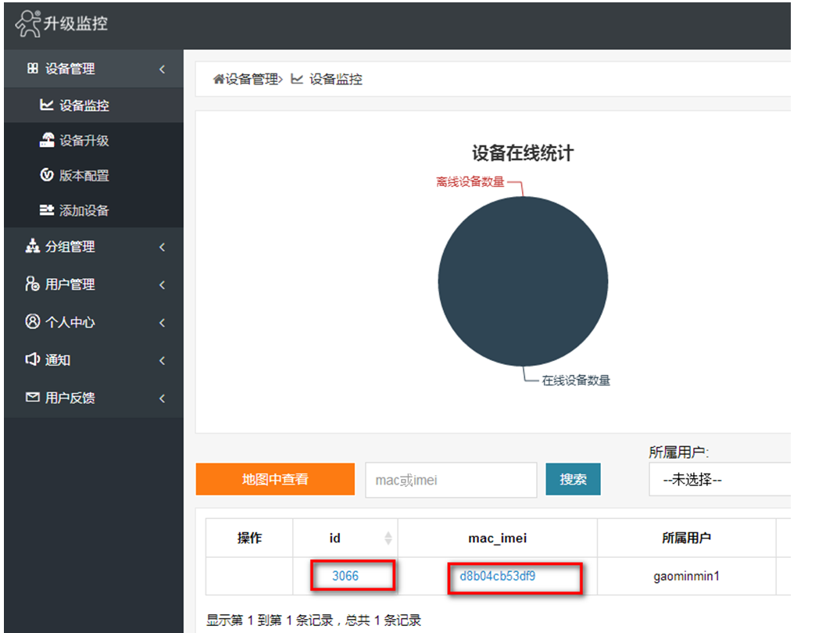Click the 设备升级 icon in sidebar

[x=47, y=141]
